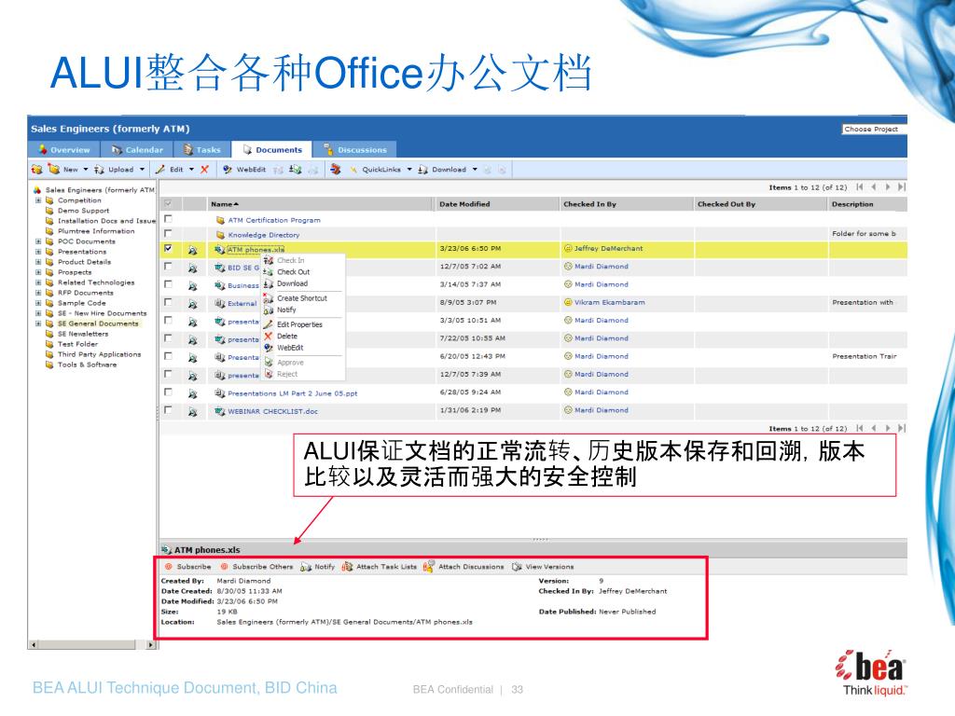Select Tools & Software in folder tree
The image size is (955, 716).
[87, 365]
